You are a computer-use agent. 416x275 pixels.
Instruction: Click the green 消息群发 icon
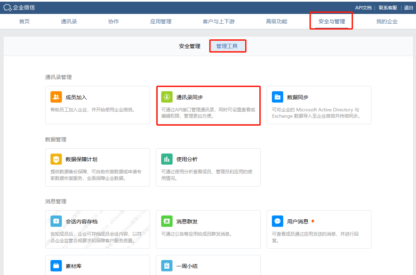tap(167, 221)
